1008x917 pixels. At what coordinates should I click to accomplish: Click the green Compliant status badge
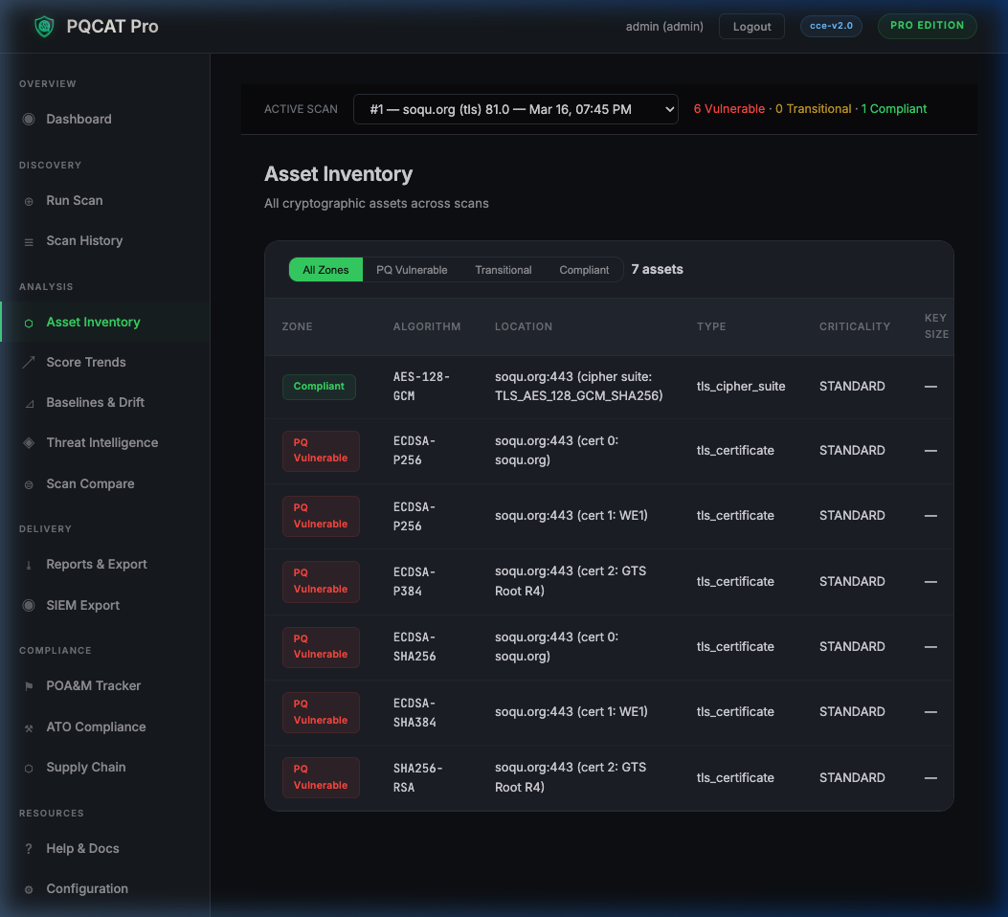pyautogui.click(x=321, y=387)
